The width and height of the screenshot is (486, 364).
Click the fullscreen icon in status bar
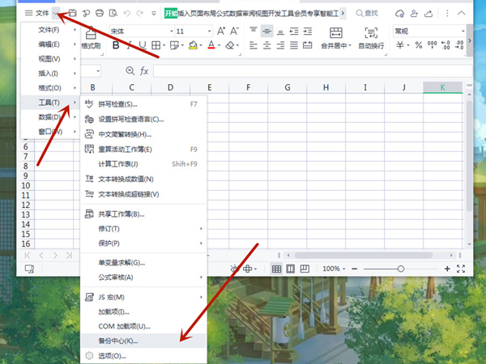click(461, 269)
